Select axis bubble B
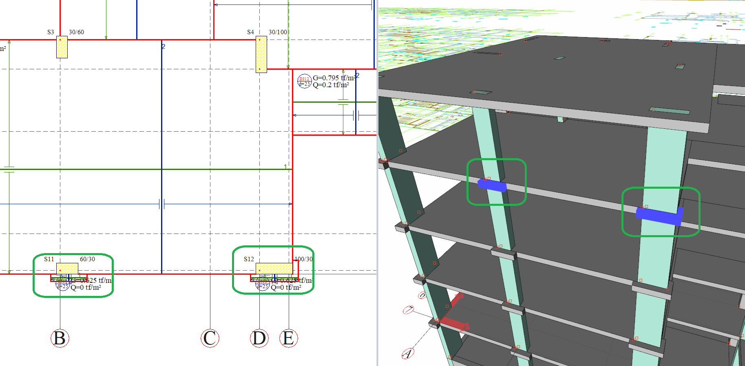745x366 pixels. [x=60, y=338]
